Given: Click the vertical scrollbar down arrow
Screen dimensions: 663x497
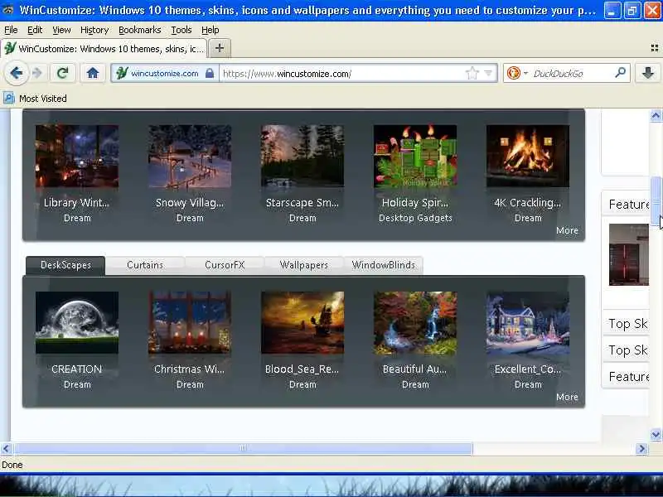Looking at the screenshot, I should tap(656, 434).
